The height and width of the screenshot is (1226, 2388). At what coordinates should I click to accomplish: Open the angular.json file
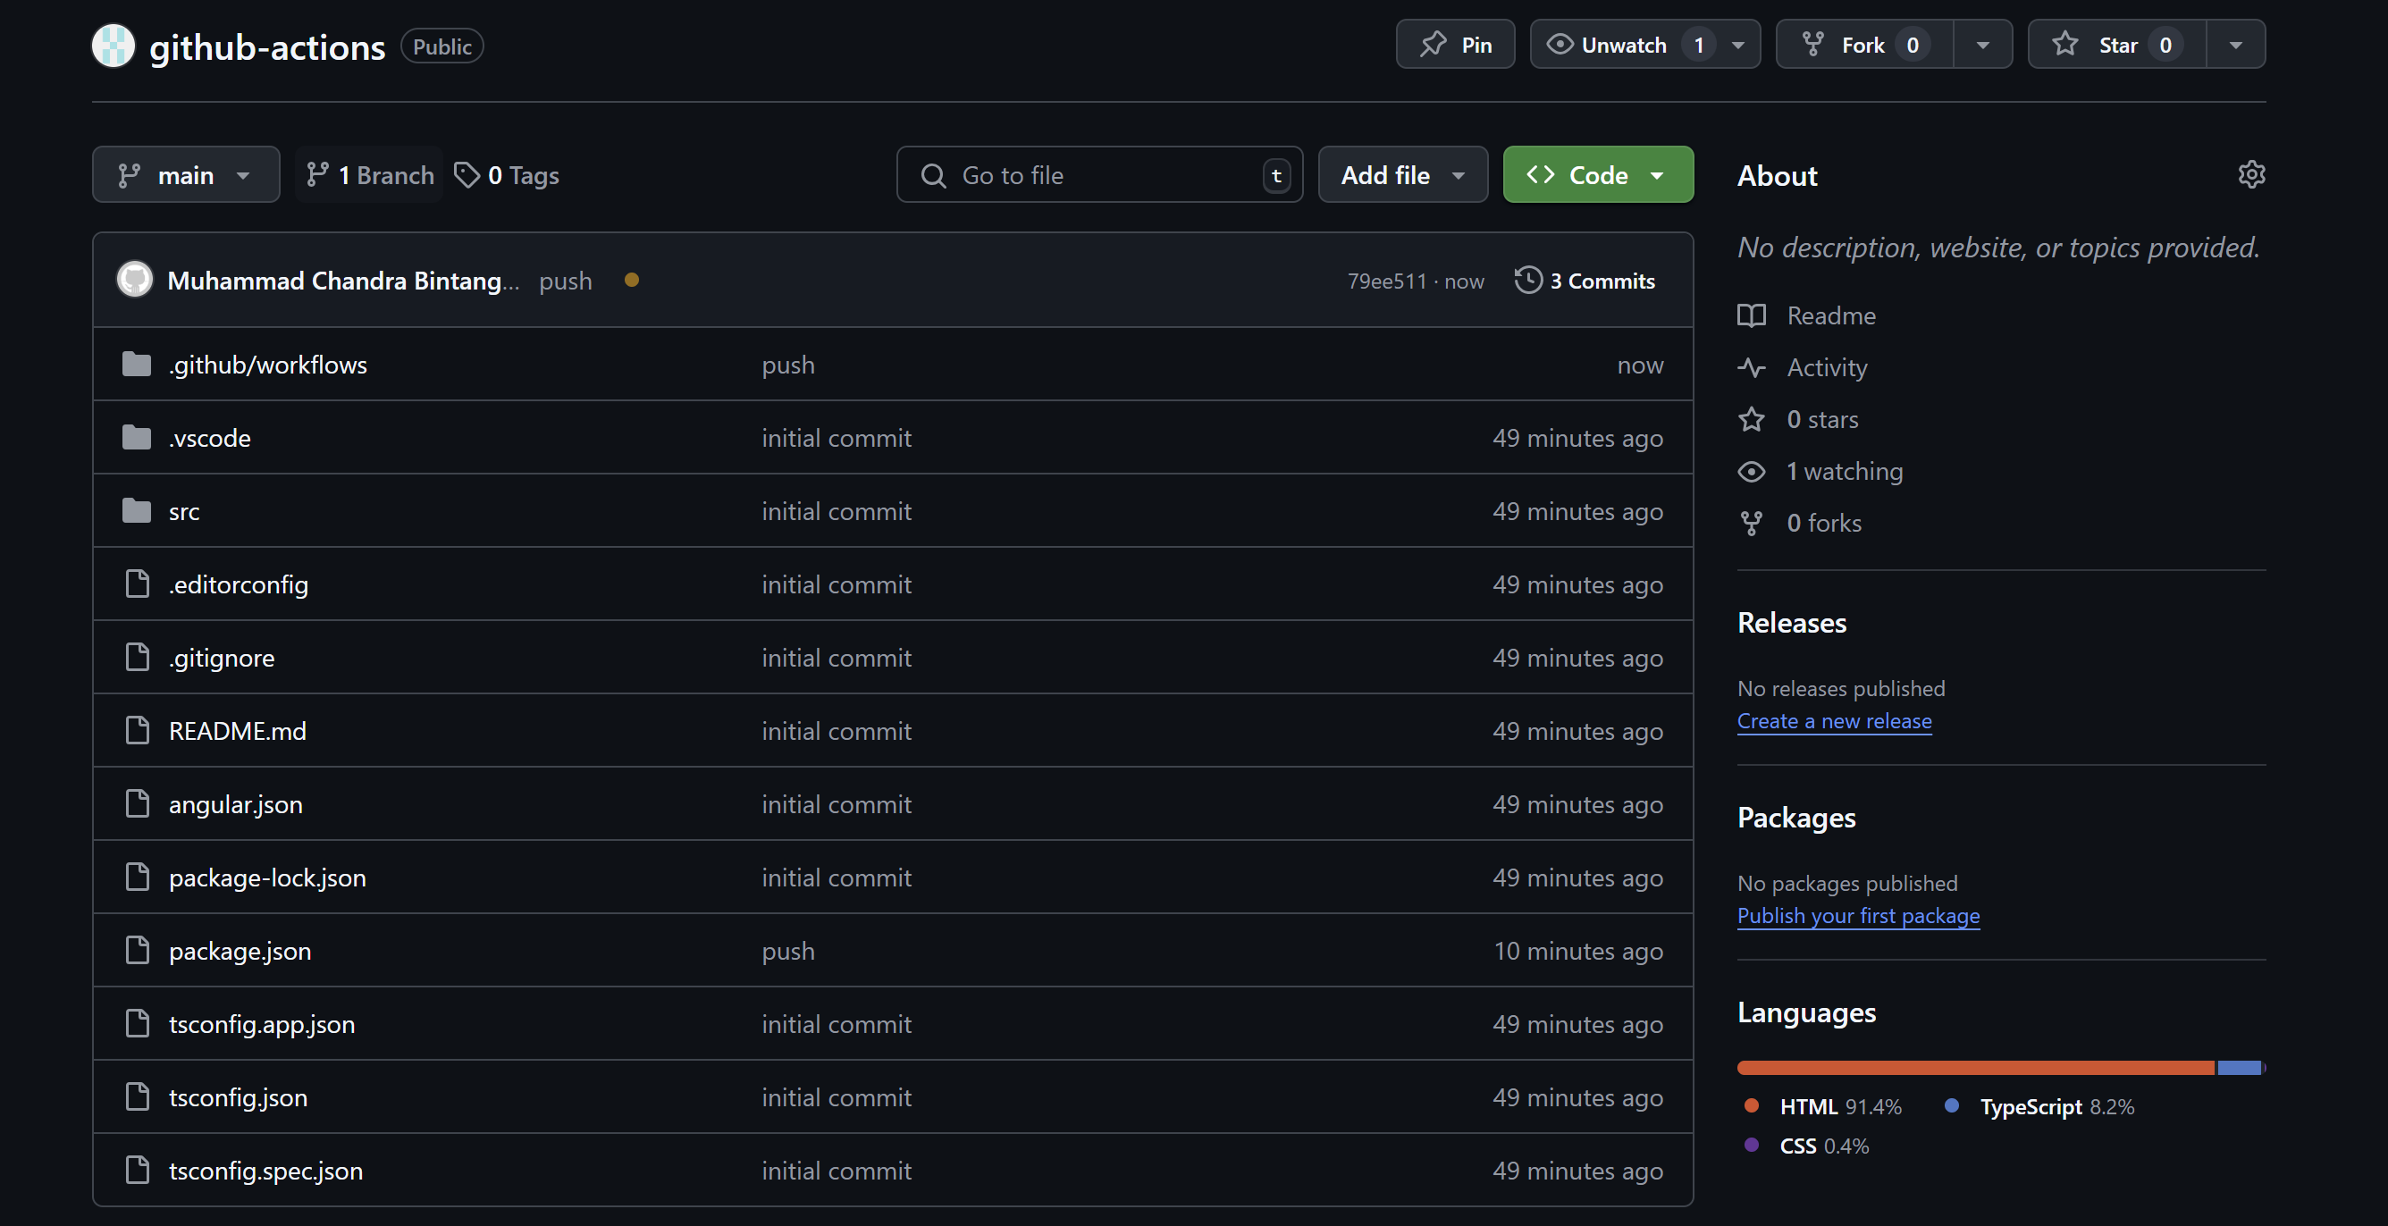point(235,804)
